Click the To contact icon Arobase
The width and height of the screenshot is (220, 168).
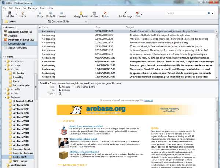pos(60,90)
